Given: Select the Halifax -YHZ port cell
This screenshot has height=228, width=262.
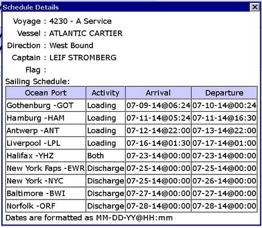Looking at the screenshot, I should click(x=46, y=155).
